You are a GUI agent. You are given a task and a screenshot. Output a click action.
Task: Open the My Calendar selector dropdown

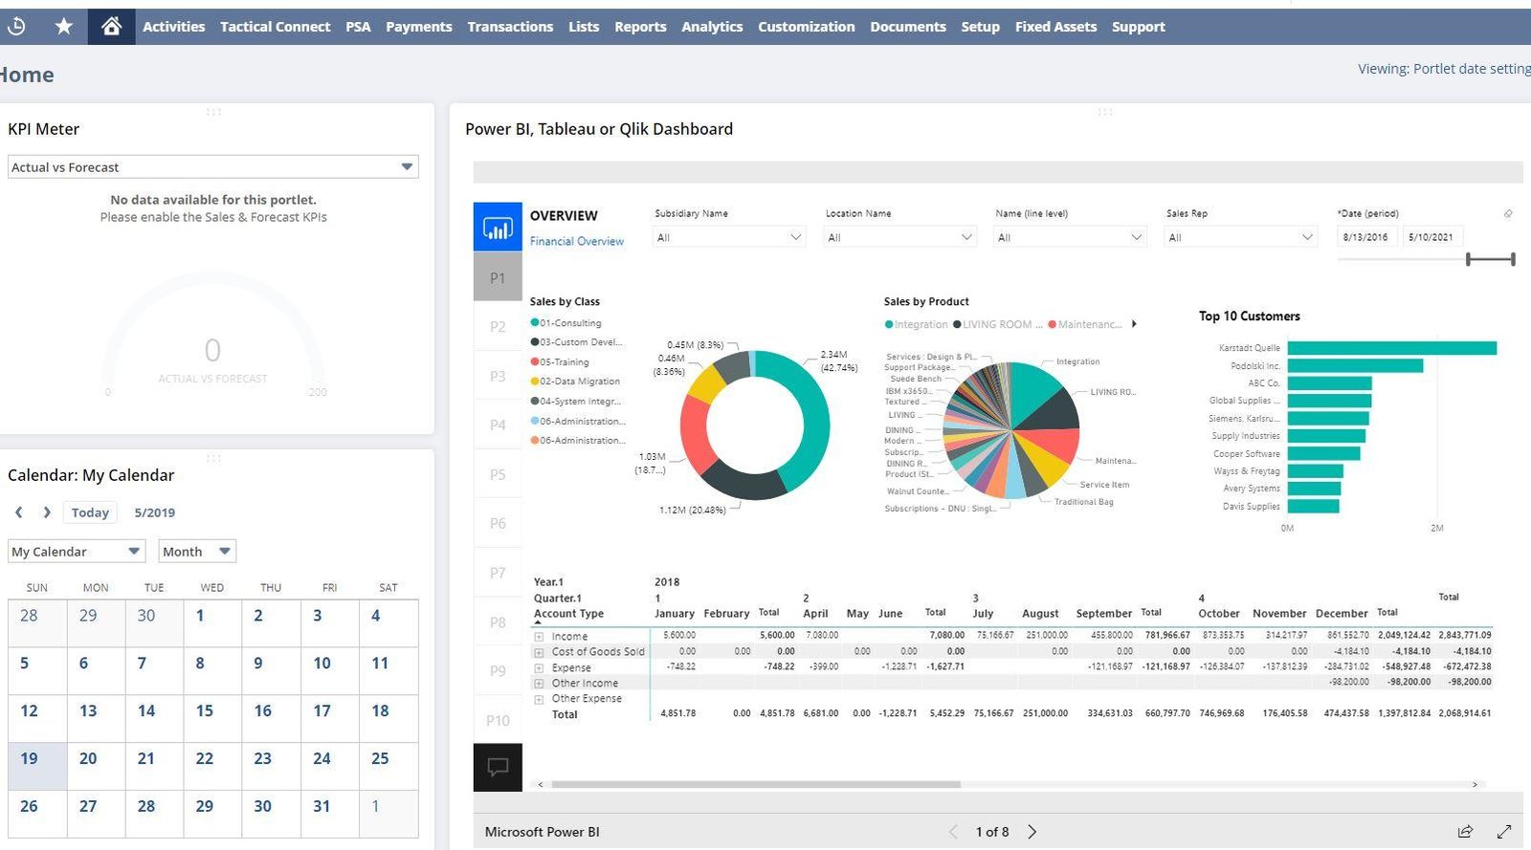pos(77,552)
